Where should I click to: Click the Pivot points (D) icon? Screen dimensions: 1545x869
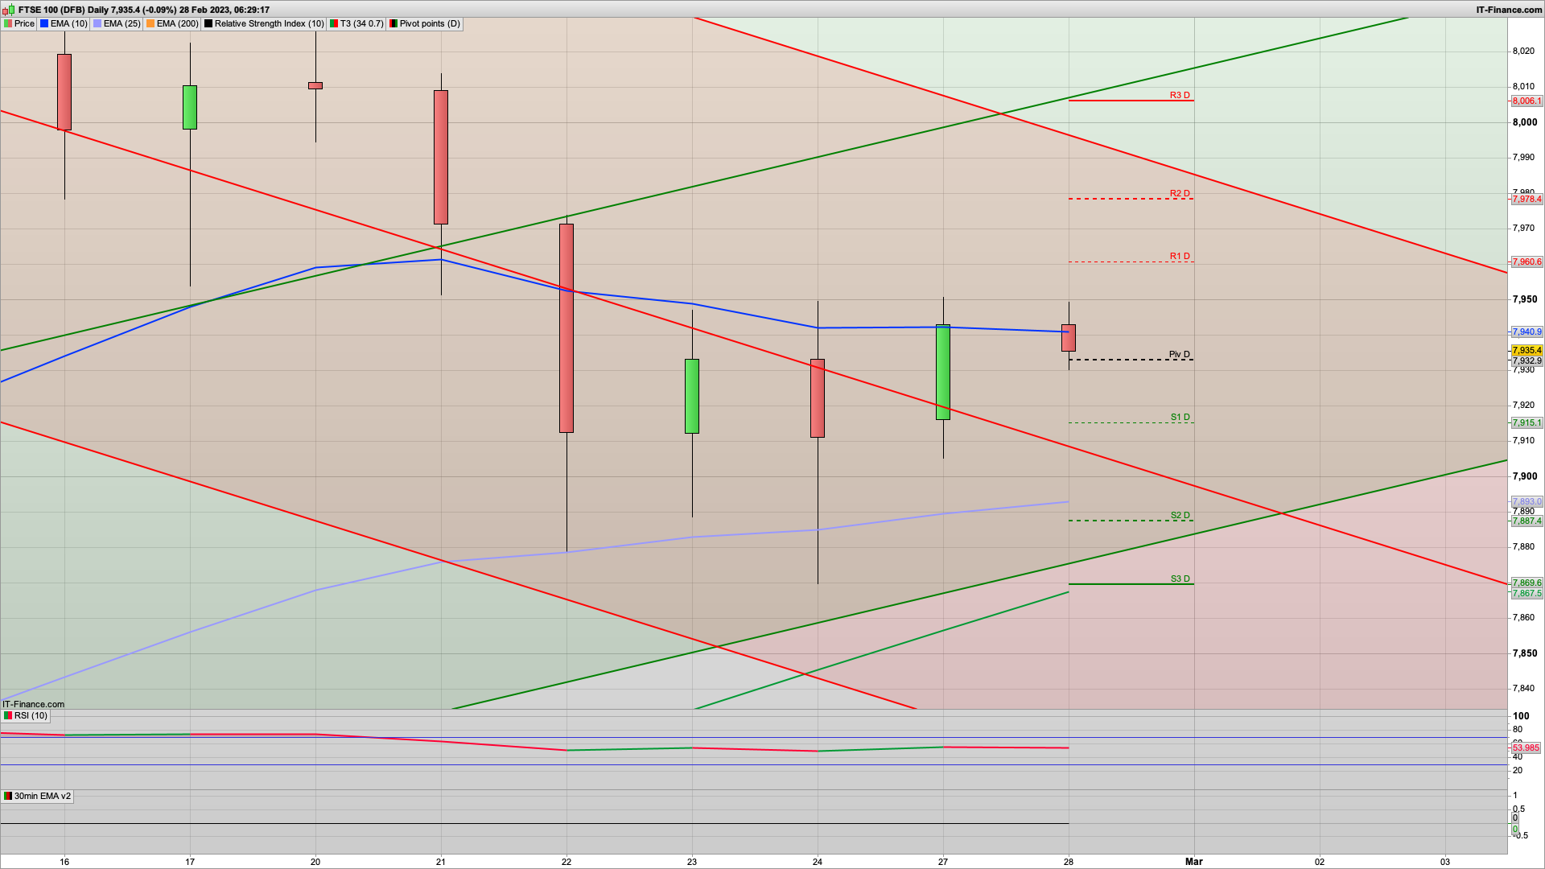pyautogui.click(x=393, y=24)
